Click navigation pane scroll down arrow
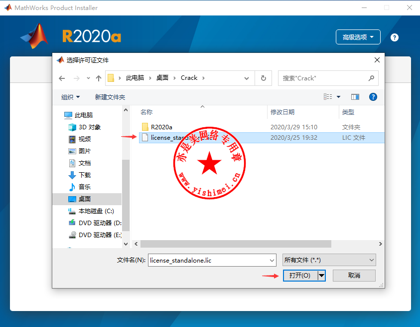 126,244
